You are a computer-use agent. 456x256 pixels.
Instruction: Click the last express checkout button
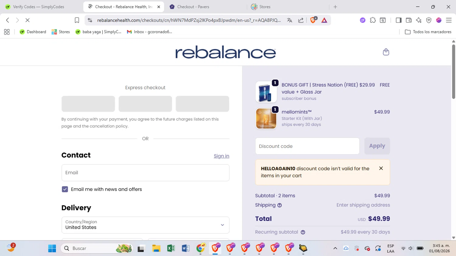[x=202, y=104]
